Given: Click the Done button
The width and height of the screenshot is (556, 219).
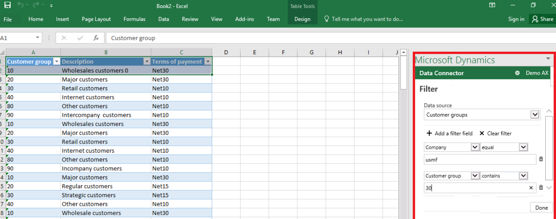Looking at the screenshot, I should (541, 208).
